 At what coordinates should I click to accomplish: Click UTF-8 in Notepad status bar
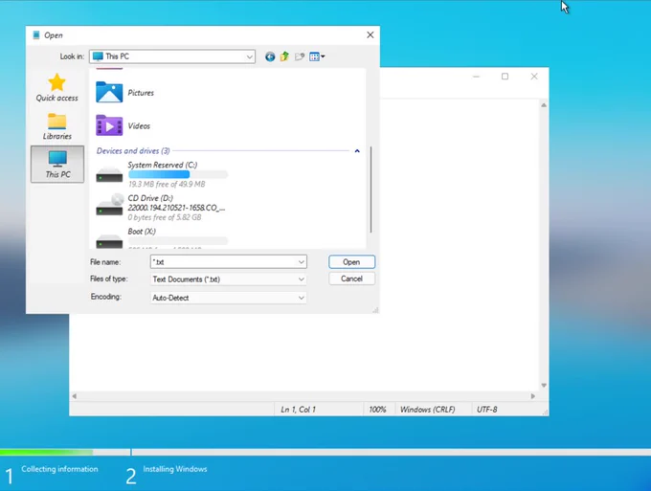pyautogui.click(x=486, y=410)
